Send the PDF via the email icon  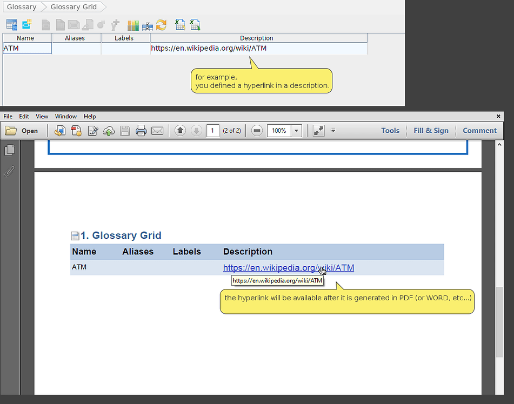point(156,130)
